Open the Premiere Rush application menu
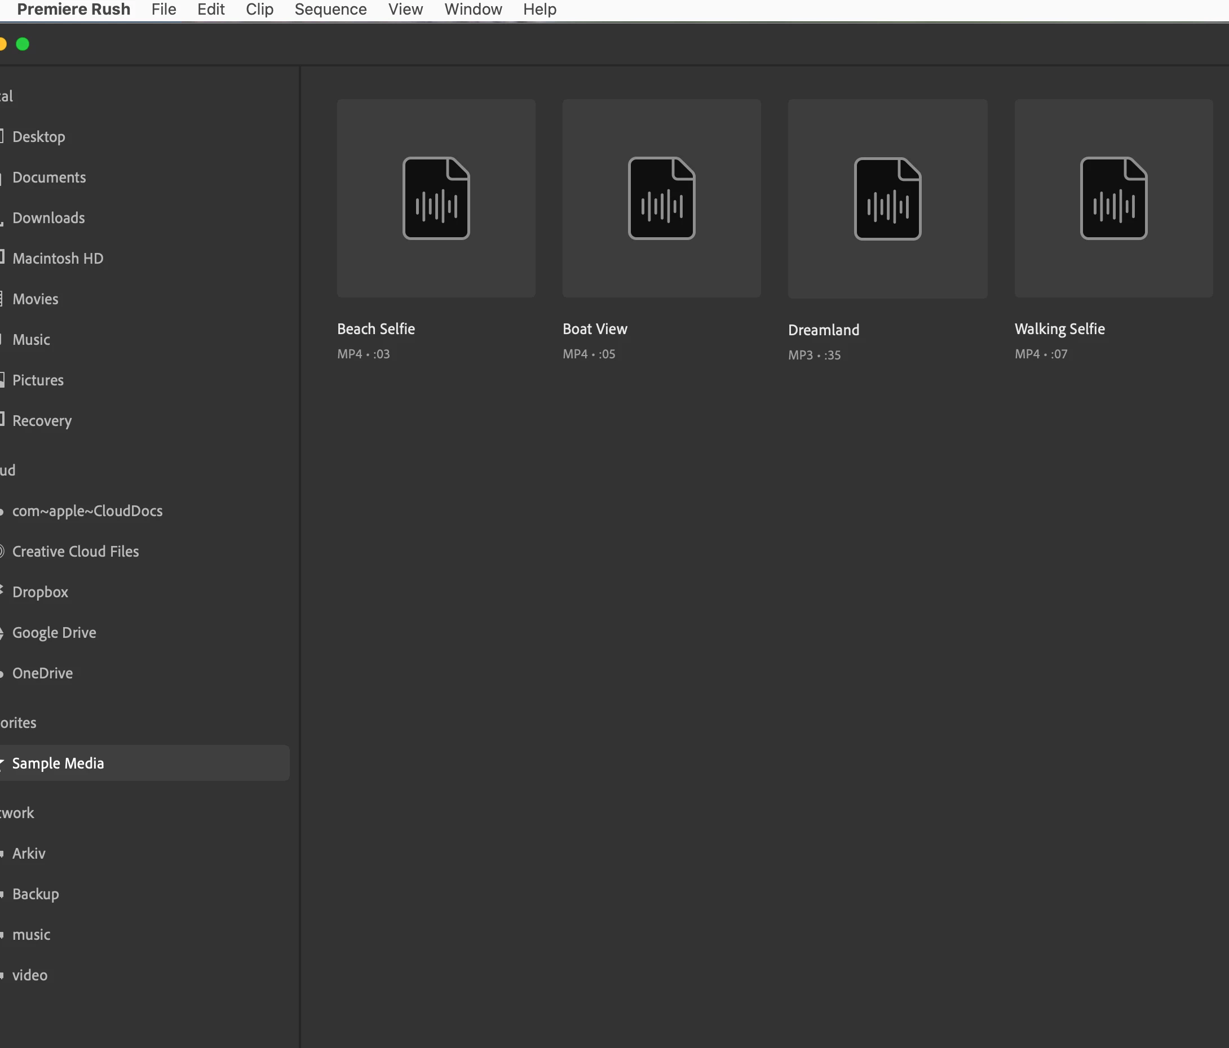This screenshot has width=1229, height=1048. pos(73,10)
